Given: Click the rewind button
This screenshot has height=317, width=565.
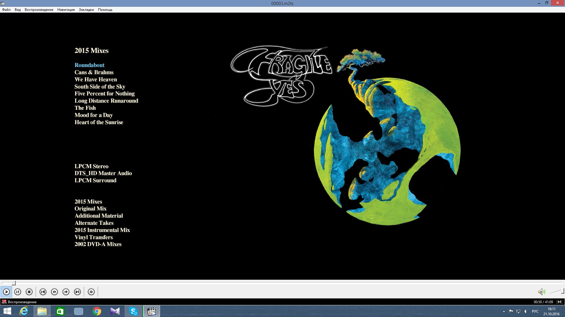Looking at the screenshot, I should click(x=54, y=292).
